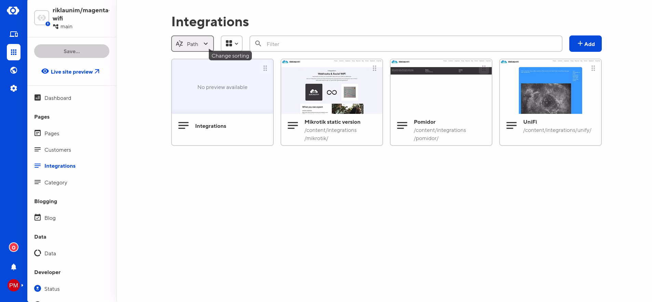Select the apps grid icon in left rail
Viewport: 652px width, 302px height.
pyautogui.click(x=14, y=52)
